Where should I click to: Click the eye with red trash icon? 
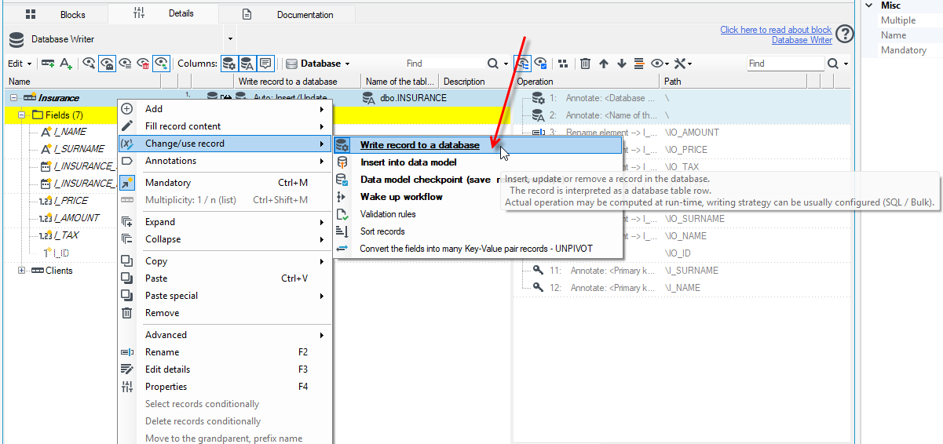[143, 64]
